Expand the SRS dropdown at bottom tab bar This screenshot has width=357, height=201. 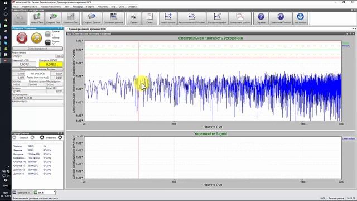(55, 192)
